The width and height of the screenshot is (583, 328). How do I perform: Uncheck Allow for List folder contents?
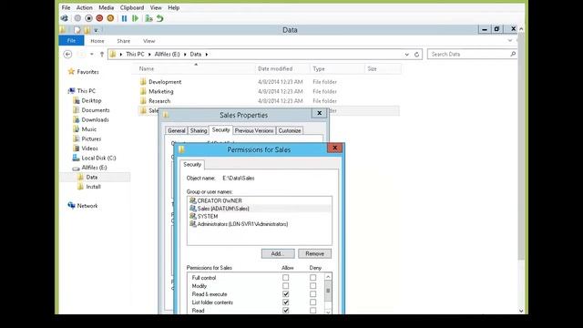285,302
